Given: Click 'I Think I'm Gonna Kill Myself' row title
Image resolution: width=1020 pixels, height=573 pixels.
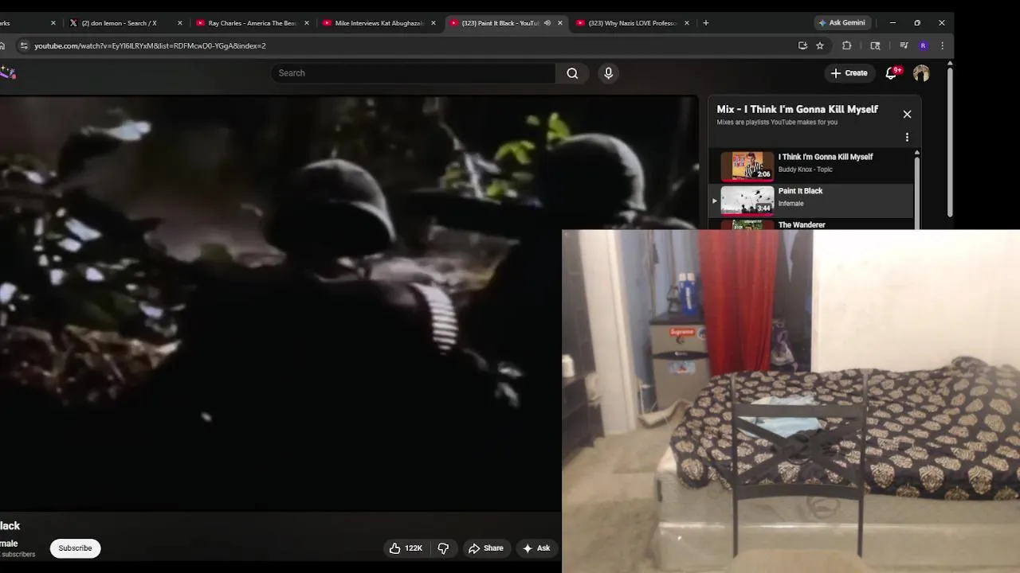Looking at the screenshot, I should (826, 157).
